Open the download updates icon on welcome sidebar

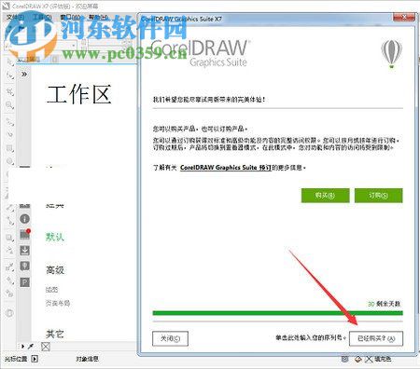click(x=25, y=251)
